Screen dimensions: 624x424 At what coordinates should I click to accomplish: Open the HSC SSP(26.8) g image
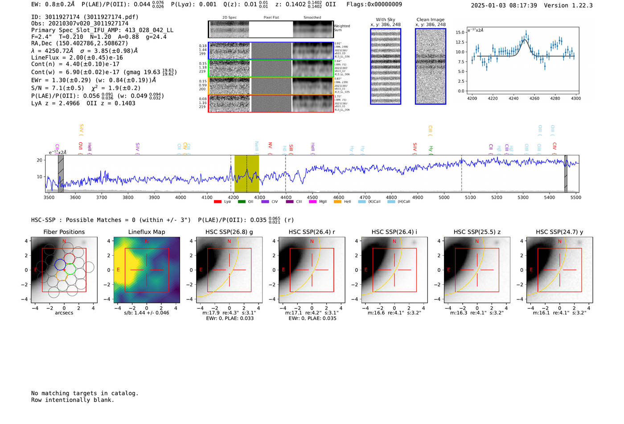pyautogui.click(x=229, y=270)
